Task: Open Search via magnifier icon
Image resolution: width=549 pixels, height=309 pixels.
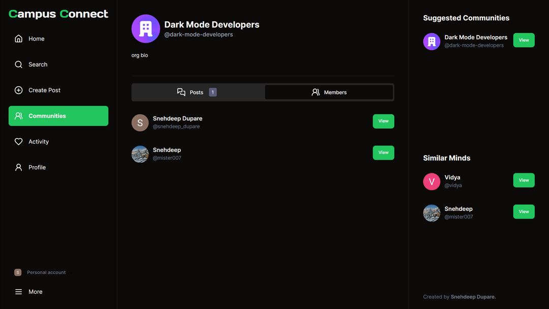Action: [x=19, y=65]
